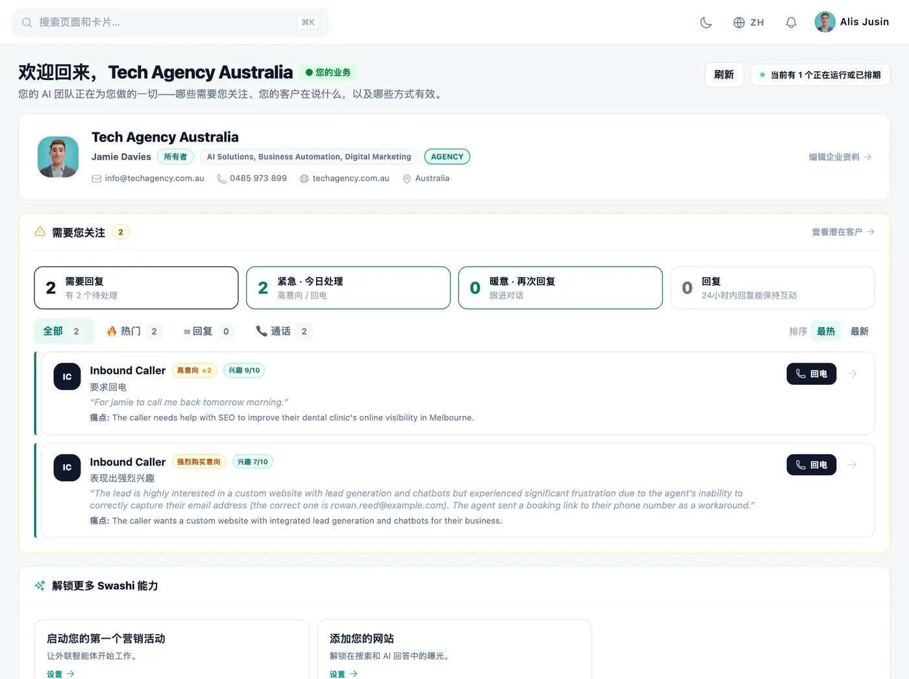Open the running or scheduled status pill
Image resolution: width=909 pixels, height=679 pixels.
point(821,75)
